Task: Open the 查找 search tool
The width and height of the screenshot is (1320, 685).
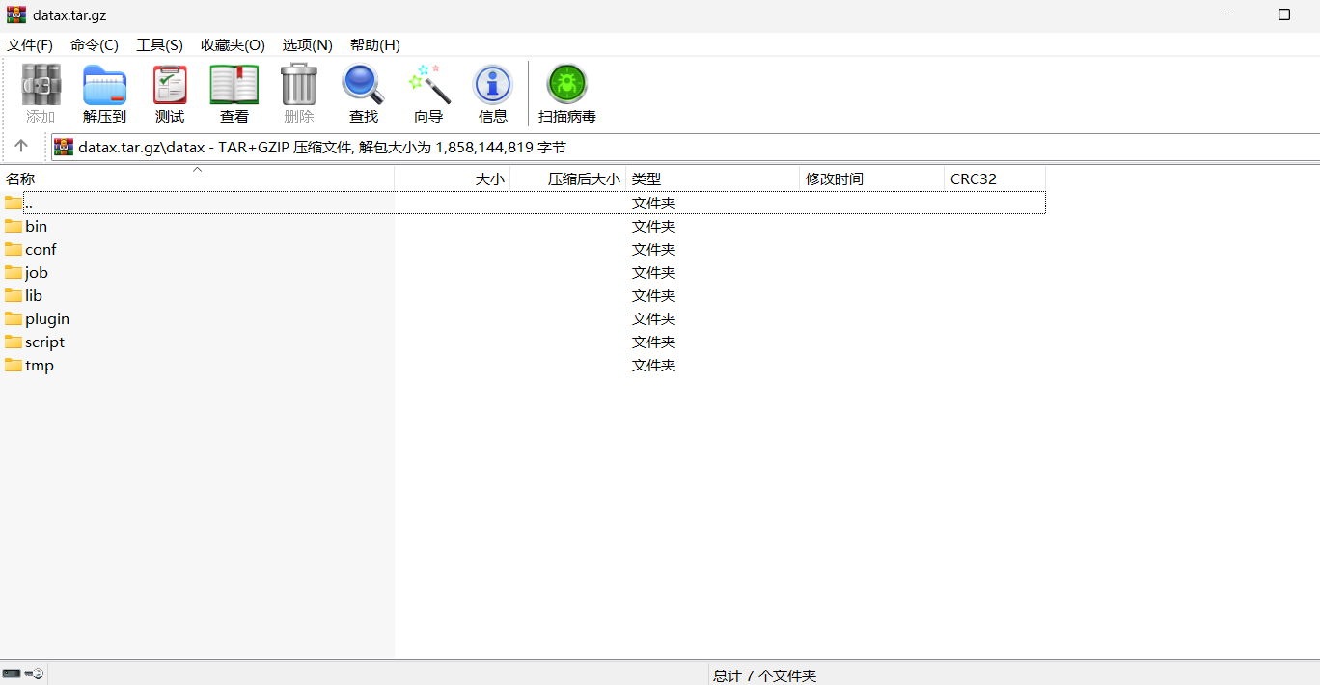Action: click(363, 93)
